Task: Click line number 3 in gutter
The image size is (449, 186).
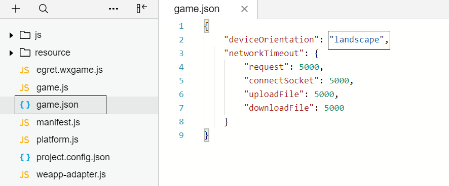Action: 181,54
